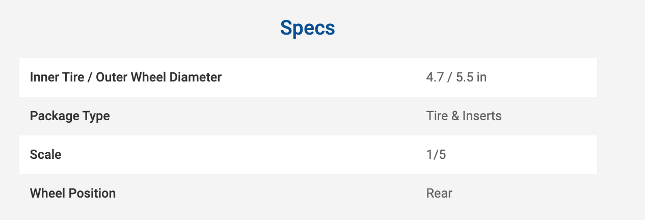Select the 4.7 / 5.5 in value
This screenshot has height=220, width=645.
pos(456,77)
